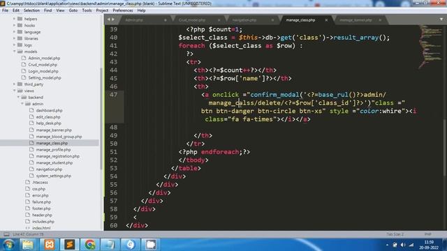The width and height of the screenshot is (447, 251).
Task: Switch to the manage_banner.php tab
Action: click(356, 20)
